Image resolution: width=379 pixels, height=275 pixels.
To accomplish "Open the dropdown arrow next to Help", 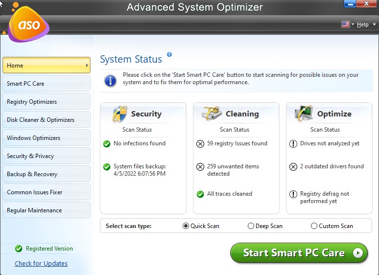I will (374, 24).
